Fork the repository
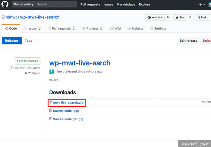This screenshot has width=211, height=147. point(202,17)
